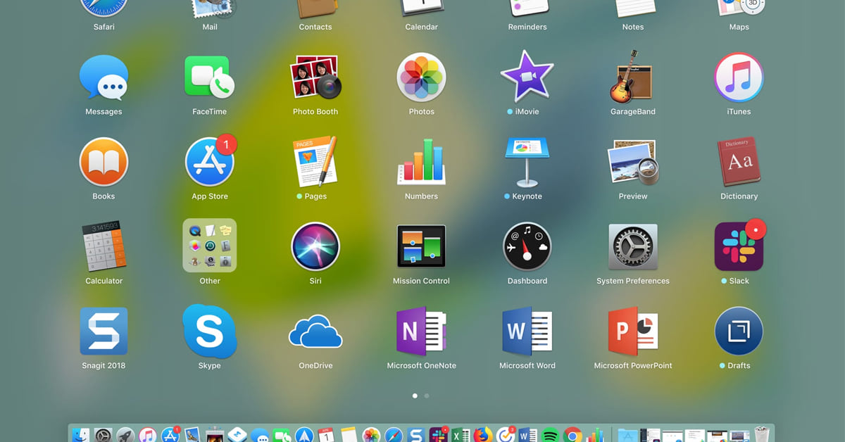Select the first Launchpad page dot
The height and width of the screenshot is (442, 845).
[415, 396]
